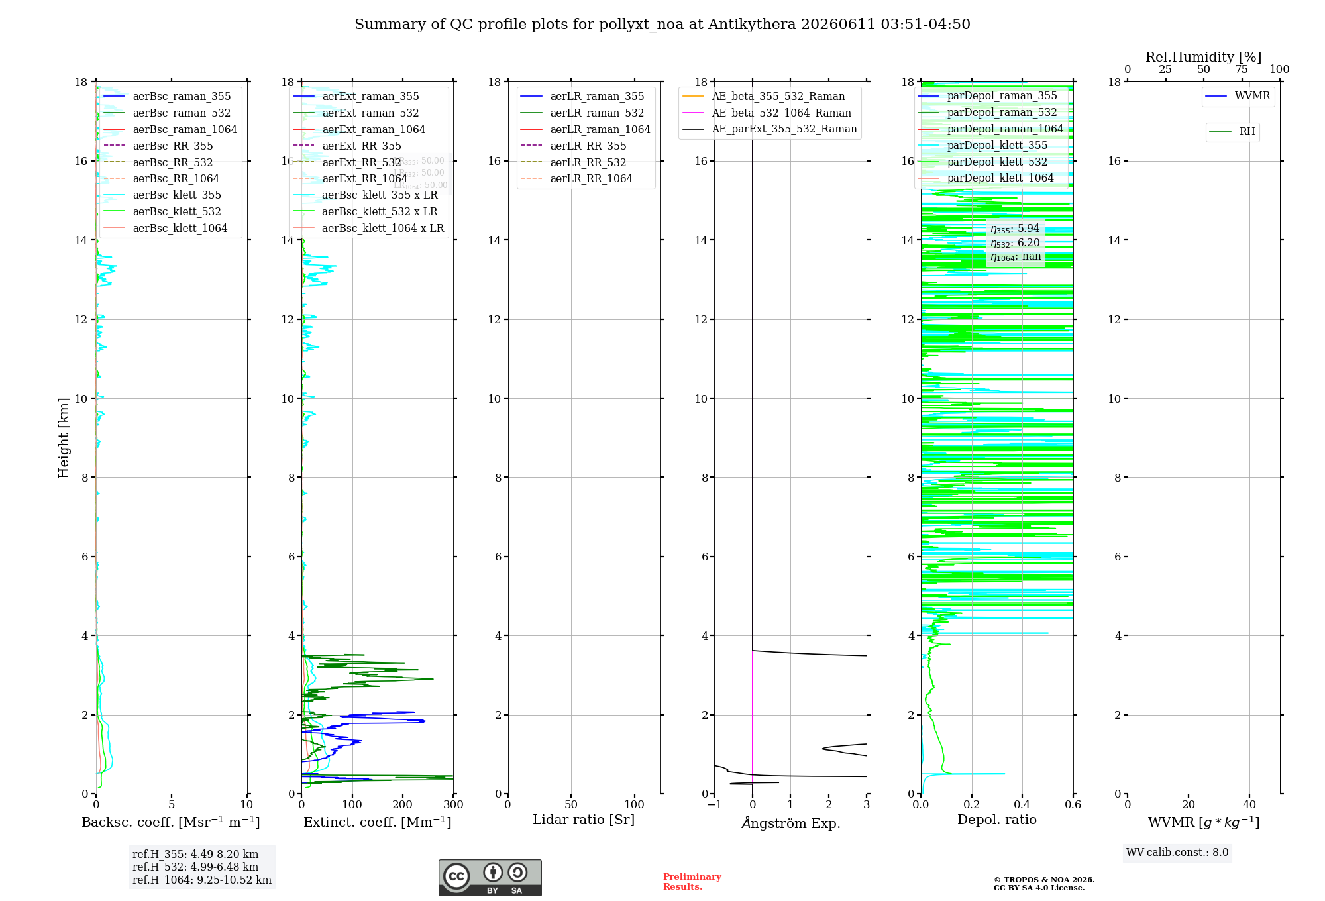Click the ref.H_355 reference height text

click(x=195, y=855)
